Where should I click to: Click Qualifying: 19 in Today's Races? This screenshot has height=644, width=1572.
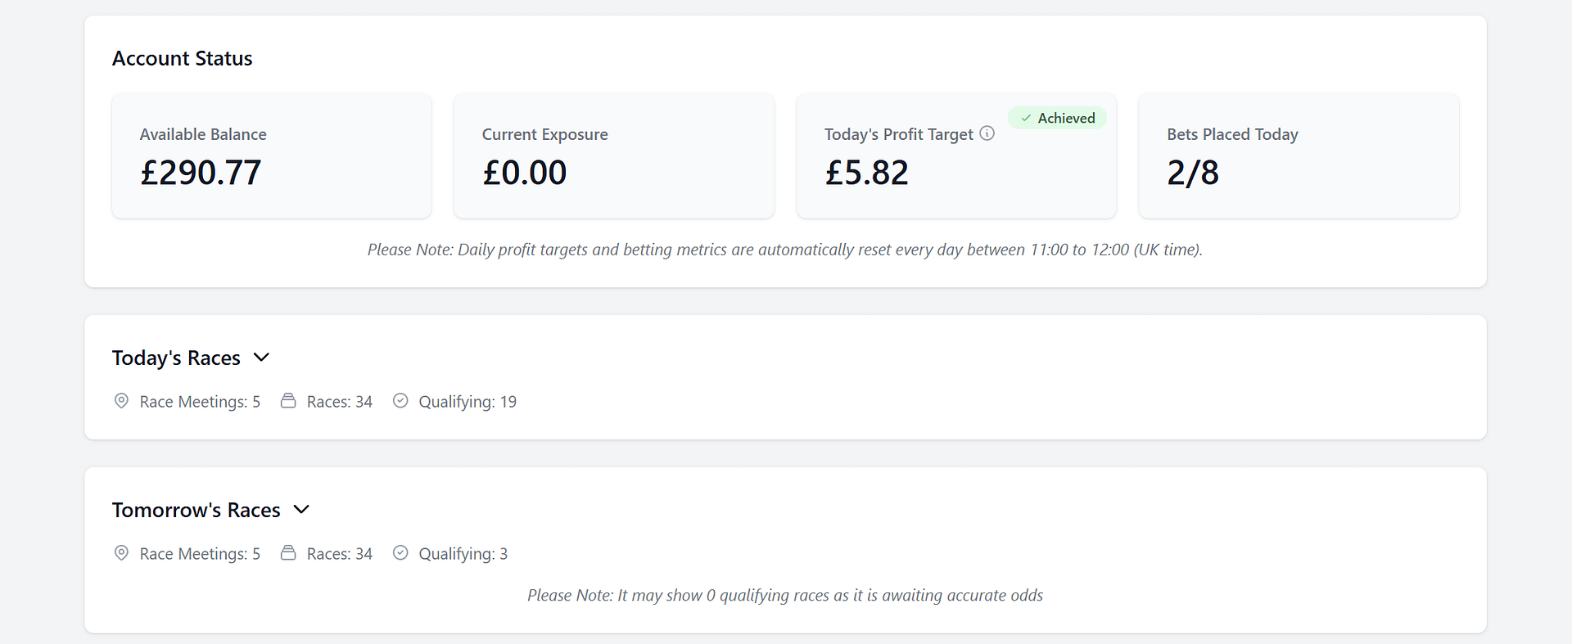pos(468,402)
